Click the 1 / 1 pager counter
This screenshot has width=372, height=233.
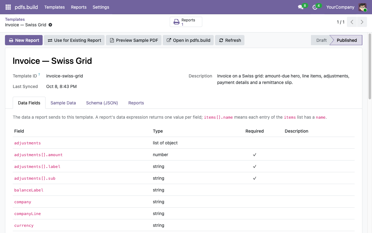coord(340,22)
